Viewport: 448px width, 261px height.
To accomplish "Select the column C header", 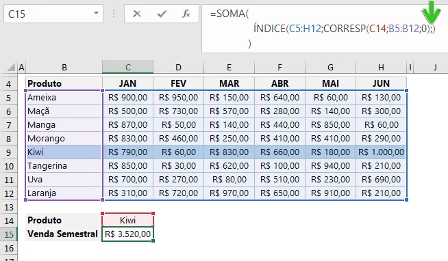I will click(x=127, y=67).
